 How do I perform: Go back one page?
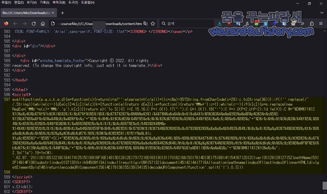click(x=15, y=23)
